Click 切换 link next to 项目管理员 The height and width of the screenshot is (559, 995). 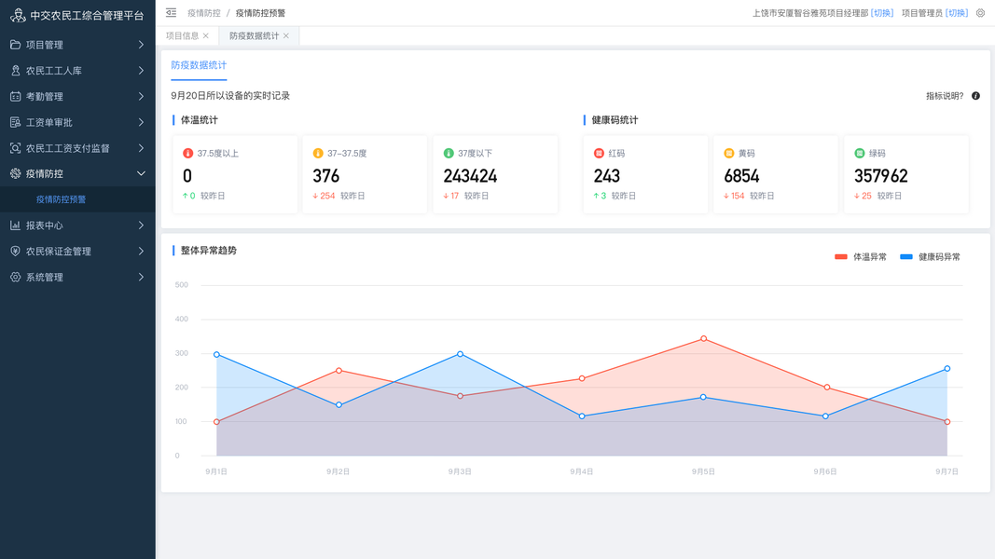pos(957,13)
